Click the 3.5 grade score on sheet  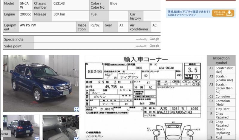[192, 70]
